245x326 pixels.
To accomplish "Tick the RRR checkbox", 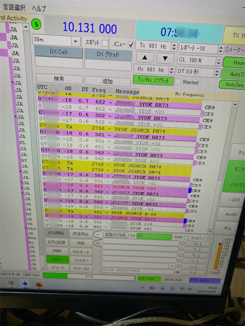I will pos(187,237).
